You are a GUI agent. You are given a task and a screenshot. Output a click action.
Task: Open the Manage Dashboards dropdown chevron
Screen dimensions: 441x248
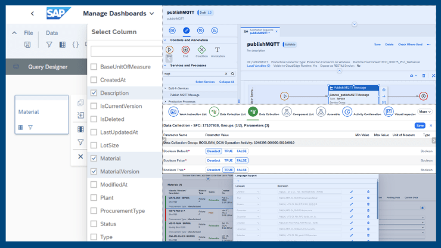point(152,14)
